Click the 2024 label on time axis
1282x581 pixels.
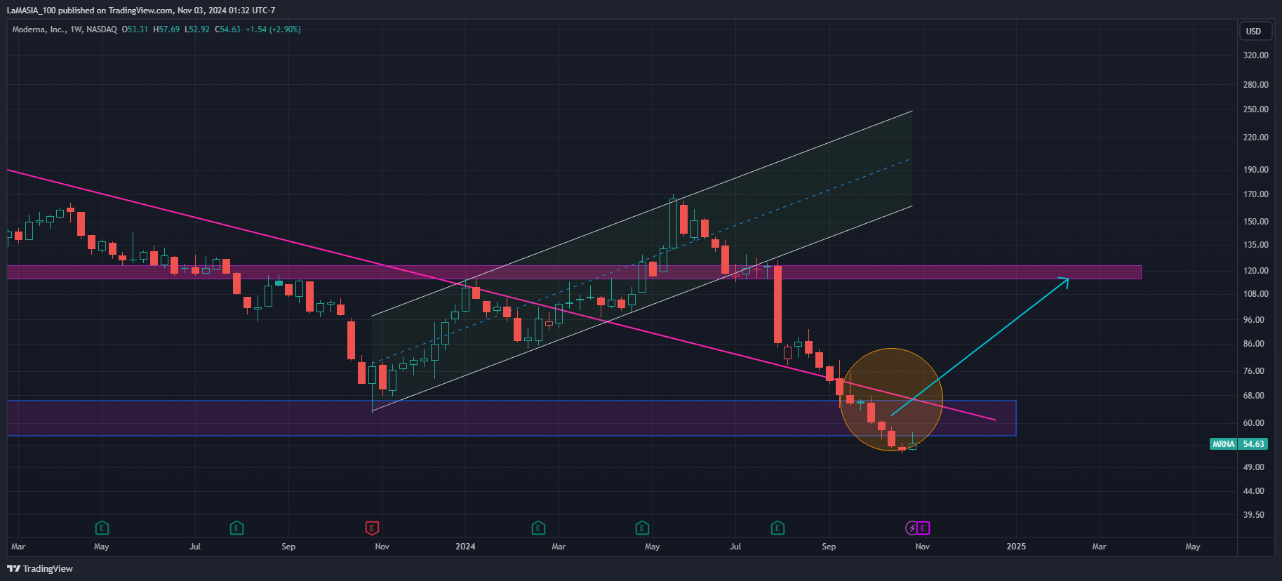pos(465,547)
